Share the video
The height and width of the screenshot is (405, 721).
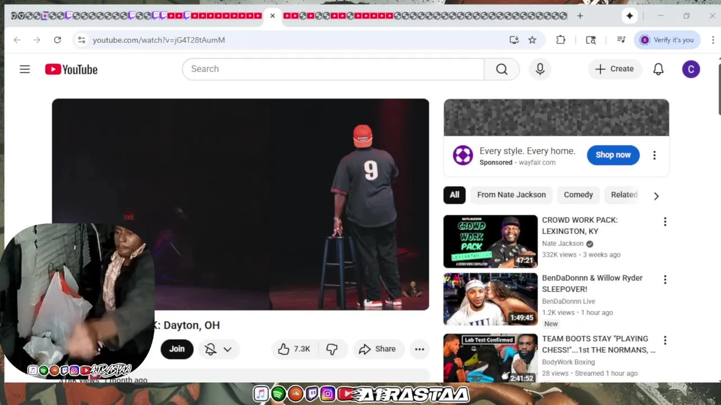(x=378, y=349)
